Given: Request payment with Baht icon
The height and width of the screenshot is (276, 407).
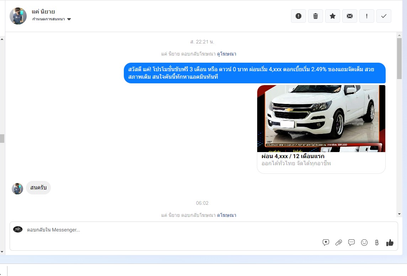Looking at the screenshot, I should [377, 243].
